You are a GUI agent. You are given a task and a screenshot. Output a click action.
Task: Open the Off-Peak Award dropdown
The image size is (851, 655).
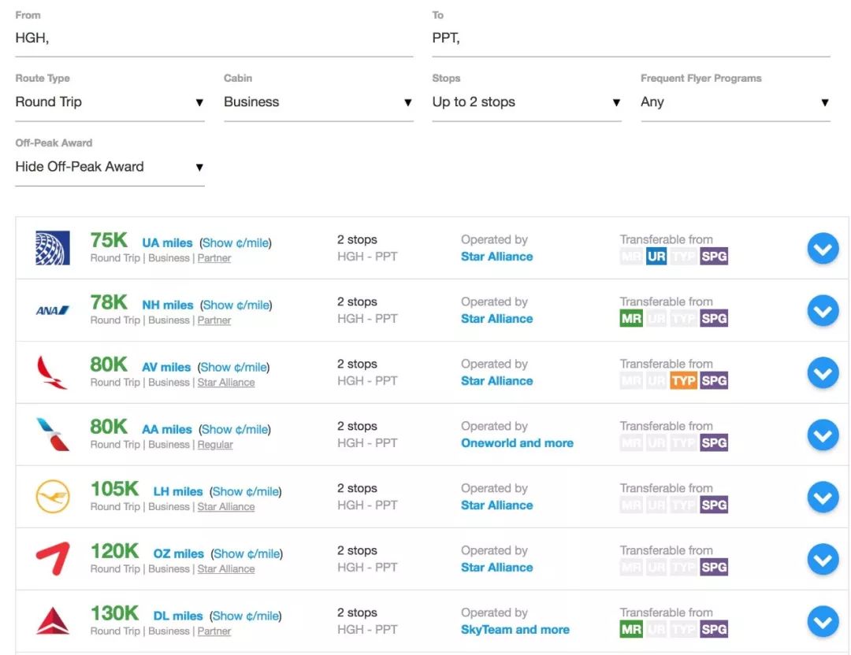click(110, 167)
